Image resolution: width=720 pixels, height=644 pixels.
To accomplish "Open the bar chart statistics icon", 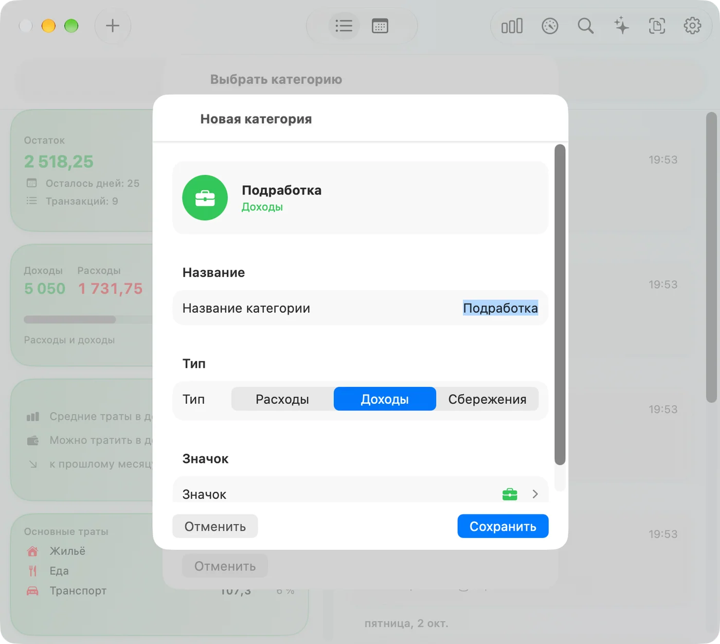I will pos(512,26).
